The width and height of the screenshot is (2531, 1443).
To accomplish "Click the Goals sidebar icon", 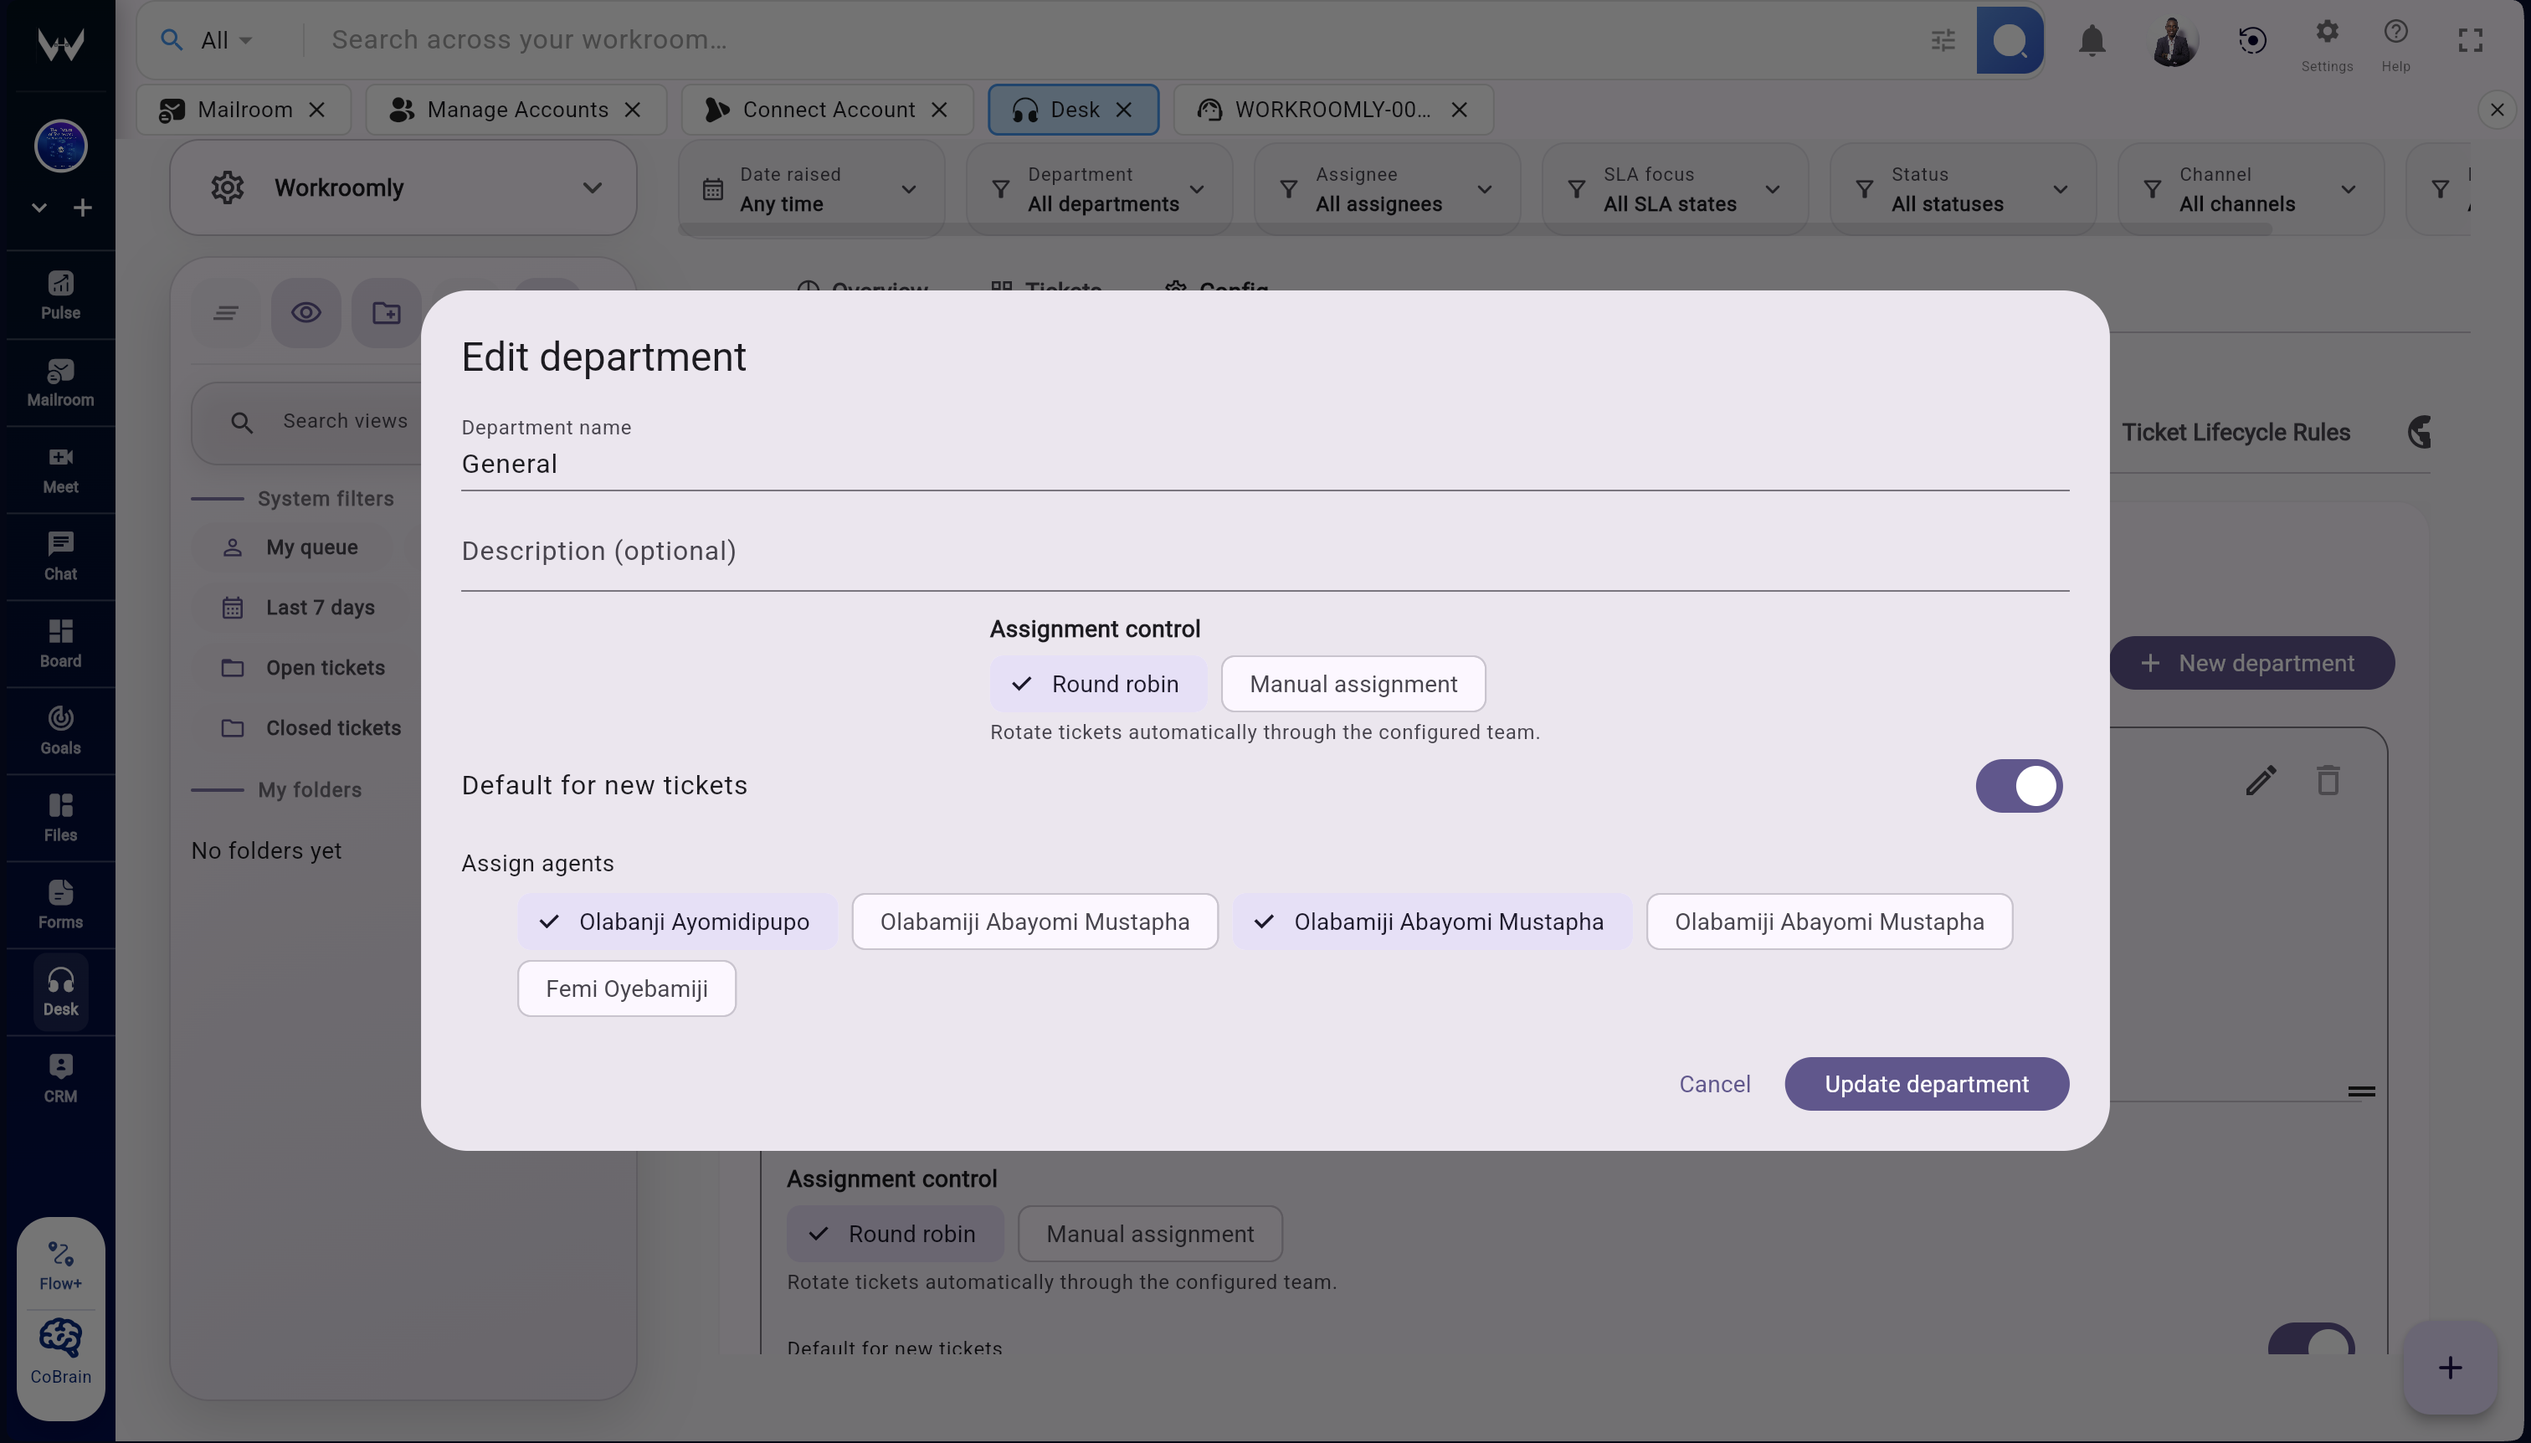I will [x=60, y=729].
